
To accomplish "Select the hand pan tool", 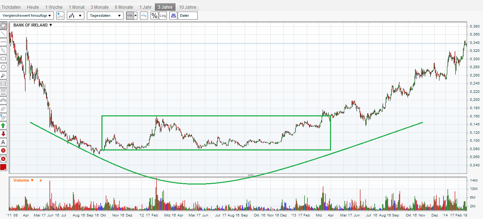I will [4, 25].
